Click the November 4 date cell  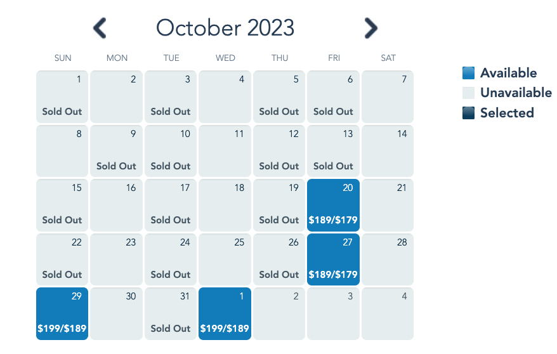coord(388,313)
